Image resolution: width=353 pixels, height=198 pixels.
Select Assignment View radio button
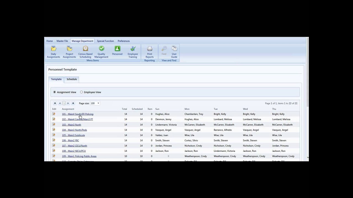pyautogui.click(x=55, y=92)
